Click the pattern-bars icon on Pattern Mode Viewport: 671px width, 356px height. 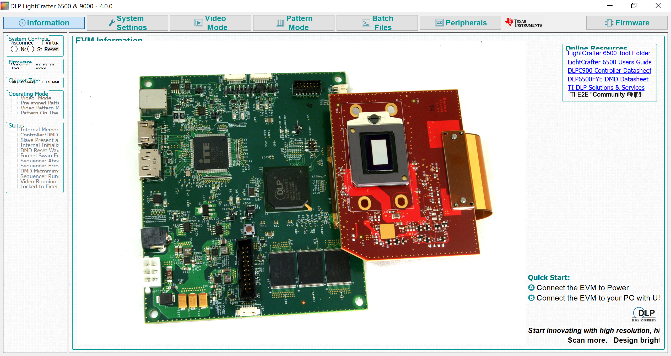pos(280,23)
